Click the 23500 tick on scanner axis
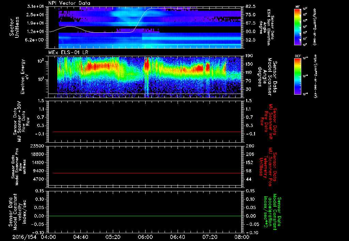The image size is (349, 241). coord(37,146)
